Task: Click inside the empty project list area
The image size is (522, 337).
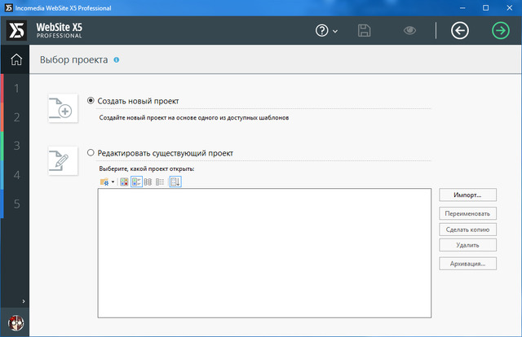Action: click(x=264, y=252)
